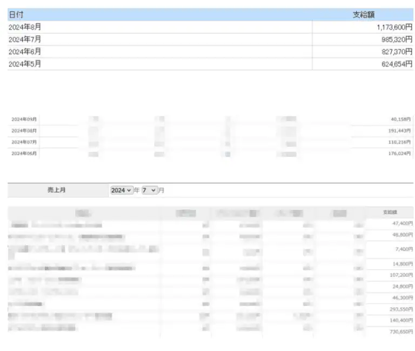415x351 pixels.
Task: Open the month dropdown showing 7
Action: [150, 190]
